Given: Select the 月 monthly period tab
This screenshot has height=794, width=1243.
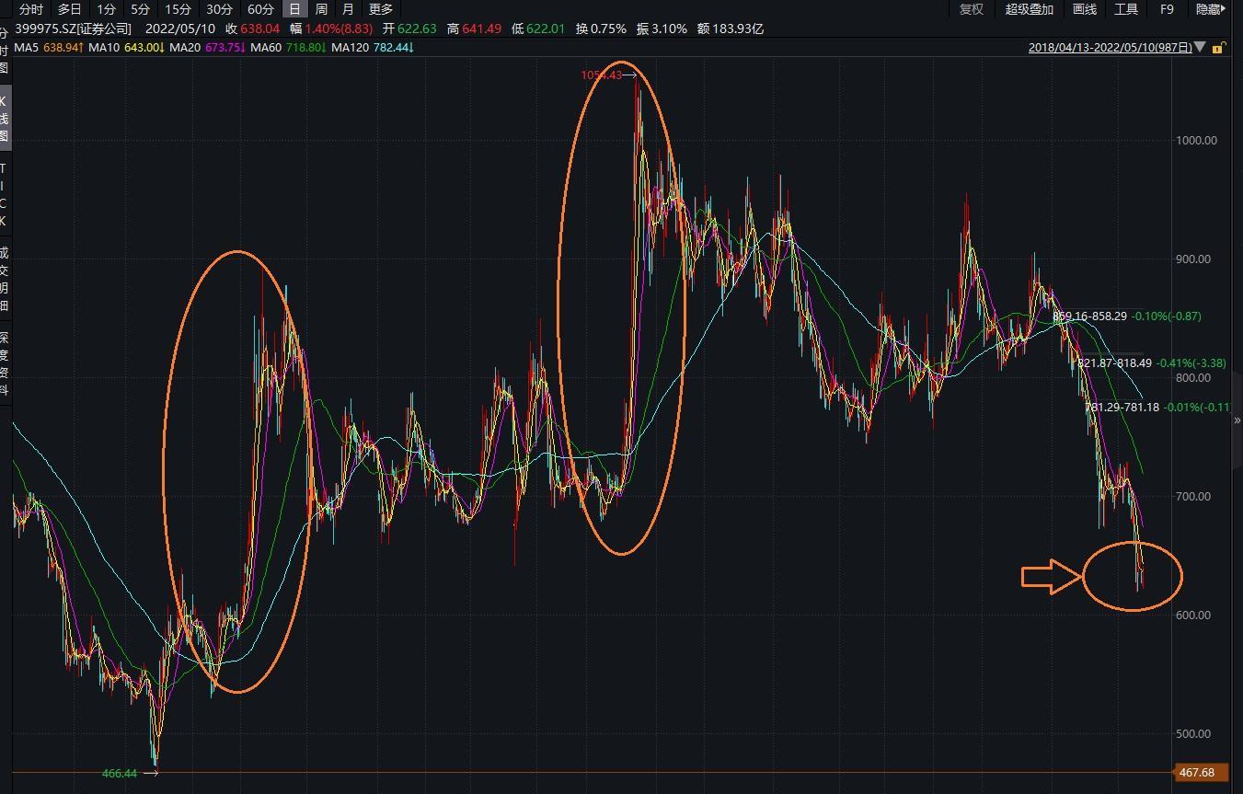Looking at the screenshot, I should pyautogui.click(x=348, y=9).
